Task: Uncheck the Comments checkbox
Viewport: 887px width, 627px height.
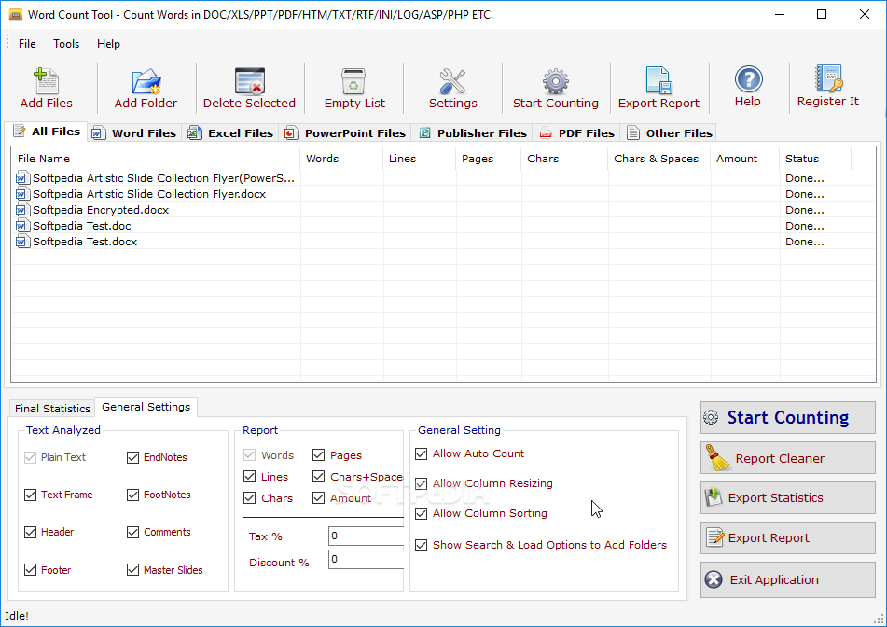Action: 133,532
